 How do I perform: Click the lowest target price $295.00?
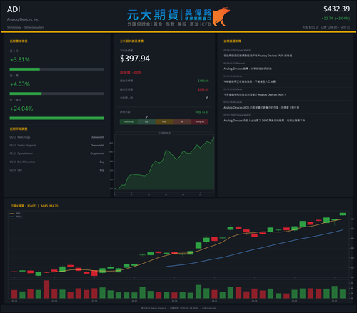203,89
